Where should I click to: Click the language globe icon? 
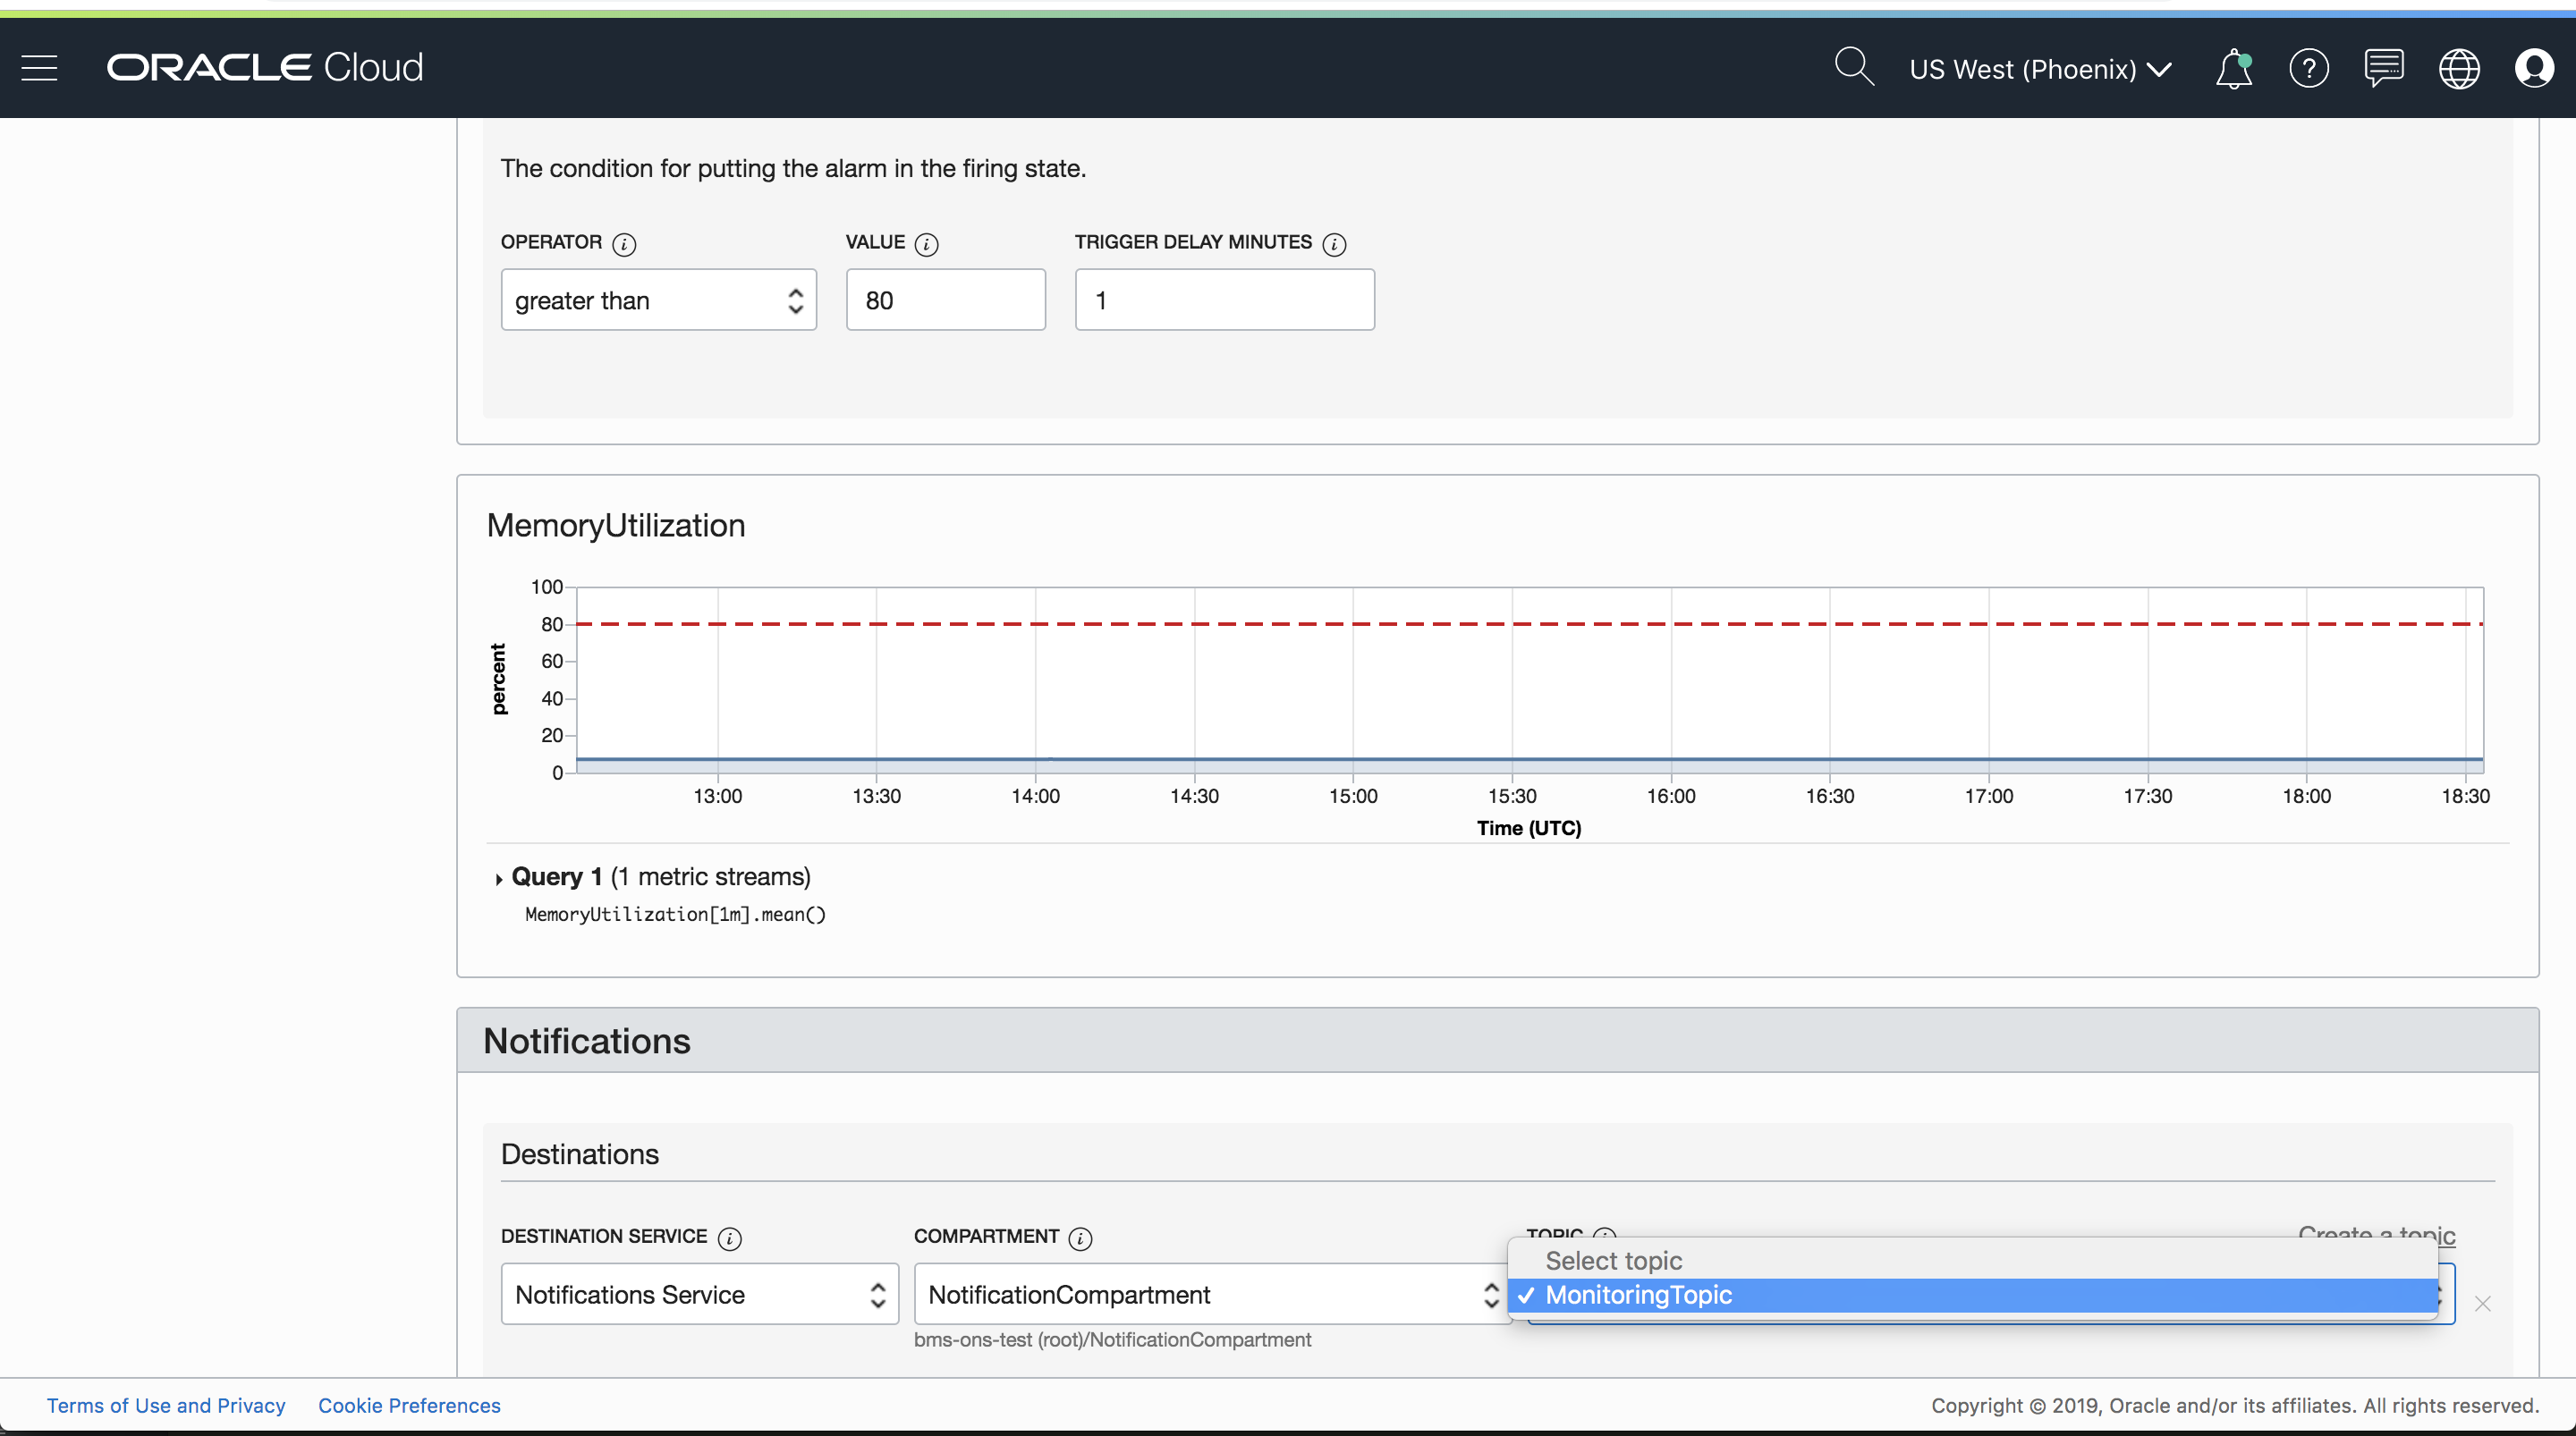pos(2459,69)
